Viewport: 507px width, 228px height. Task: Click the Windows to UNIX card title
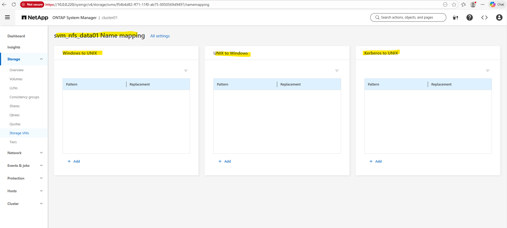coord(80,53)
